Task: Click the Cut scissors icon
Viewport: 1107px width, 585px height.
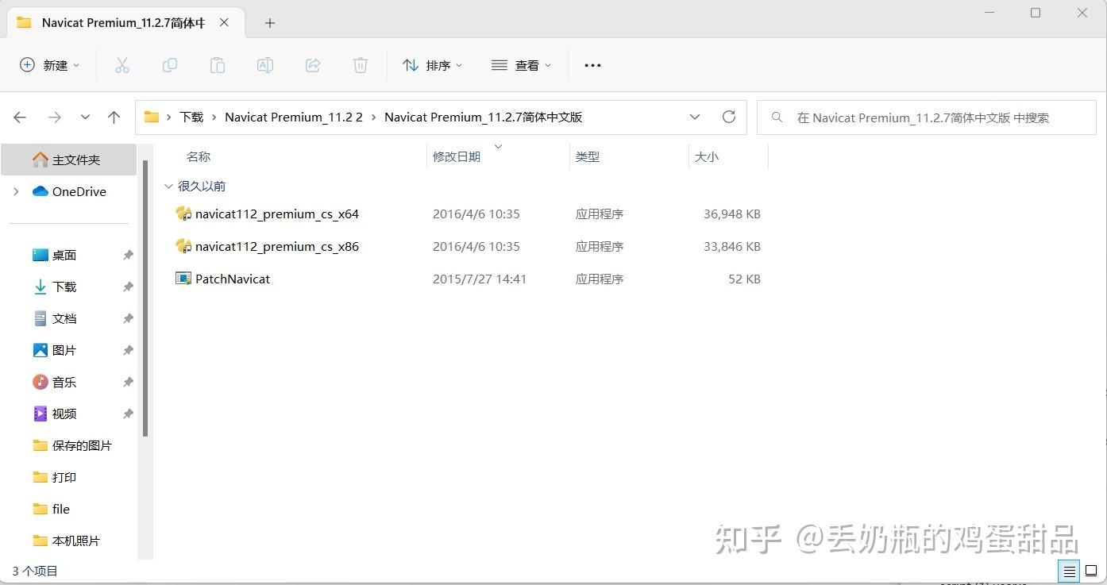Action: pyautogui.click(x=121, y=65)
